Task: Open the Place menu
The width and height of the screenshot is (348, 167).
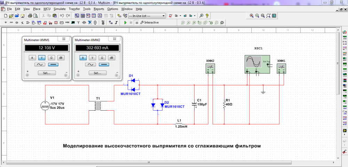Action: 37,8
